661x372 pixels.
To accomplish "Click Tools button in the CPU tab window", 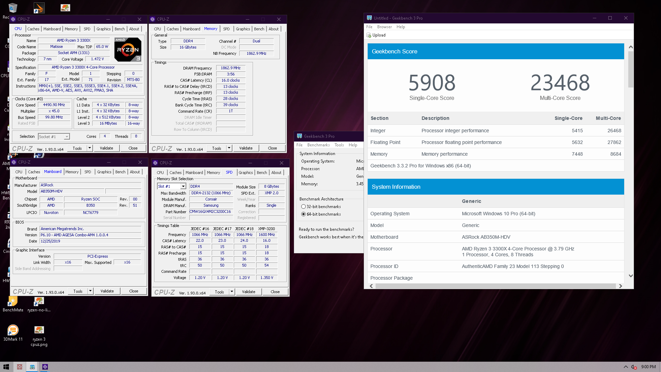I will tap(77, 148).
